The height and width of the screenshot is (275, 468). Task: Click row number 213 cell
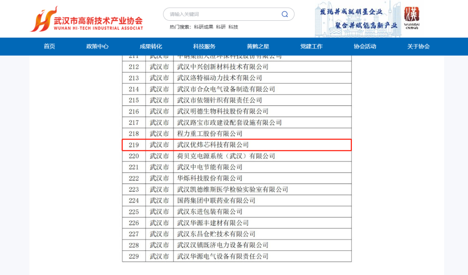[x=134, y=78]
